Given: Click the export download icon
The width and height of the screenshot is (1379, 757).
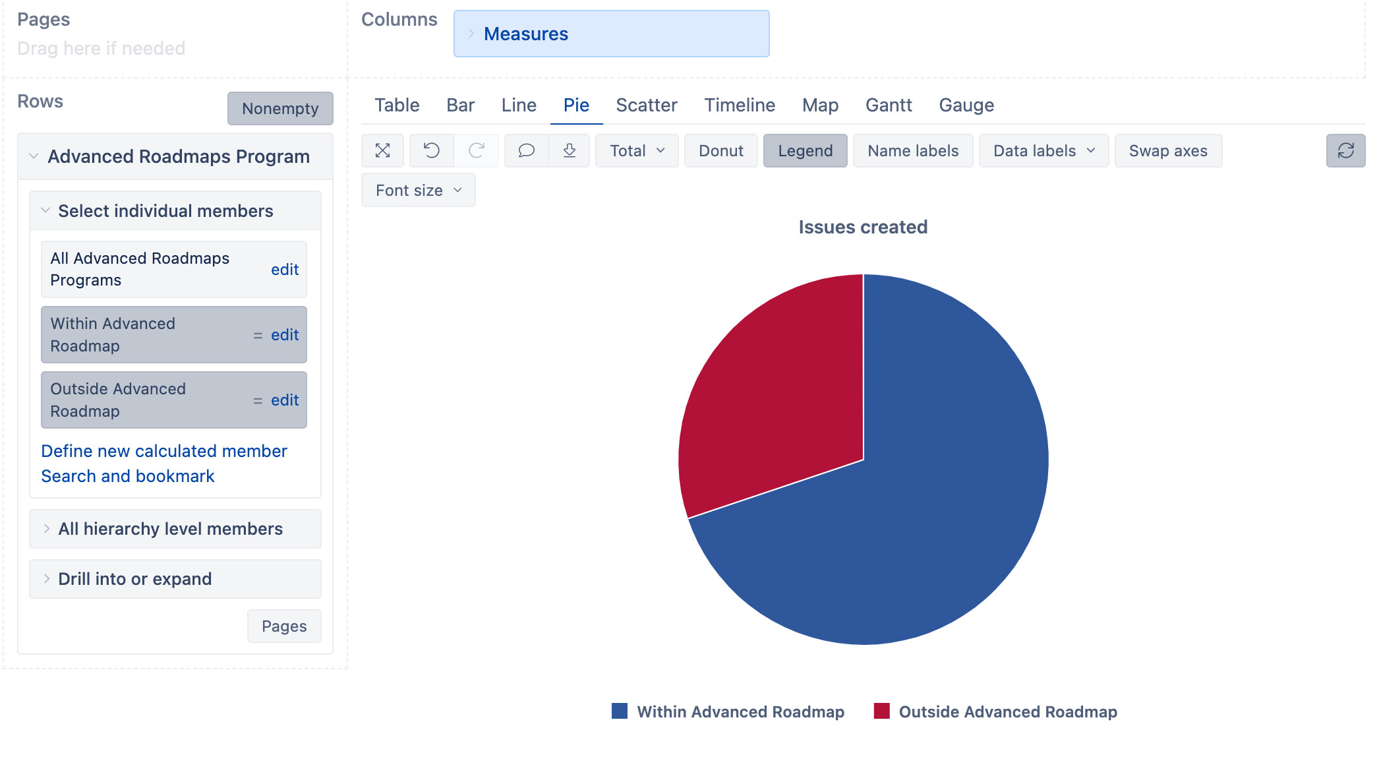Looking at the screenshot, I should (570, 150).
